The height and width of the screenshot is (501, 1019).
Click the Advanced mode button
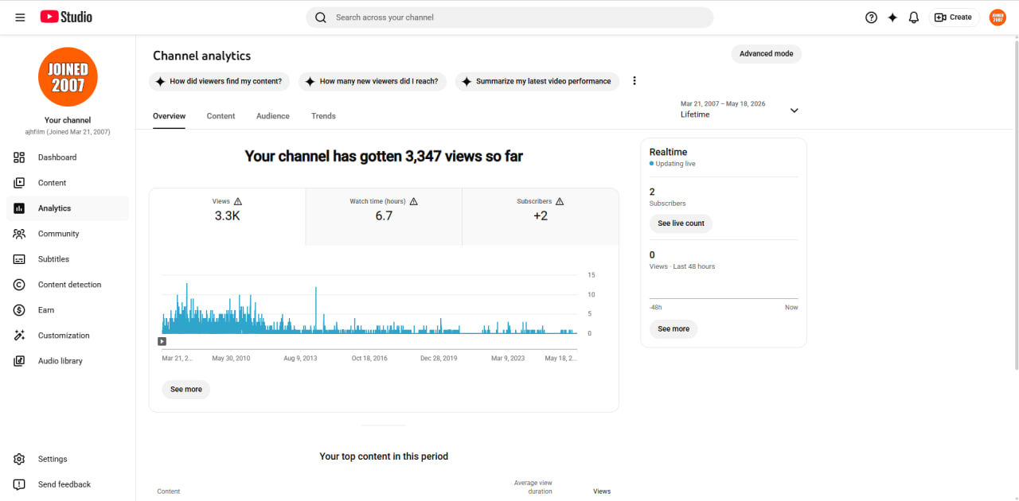[x=767, y=54]
